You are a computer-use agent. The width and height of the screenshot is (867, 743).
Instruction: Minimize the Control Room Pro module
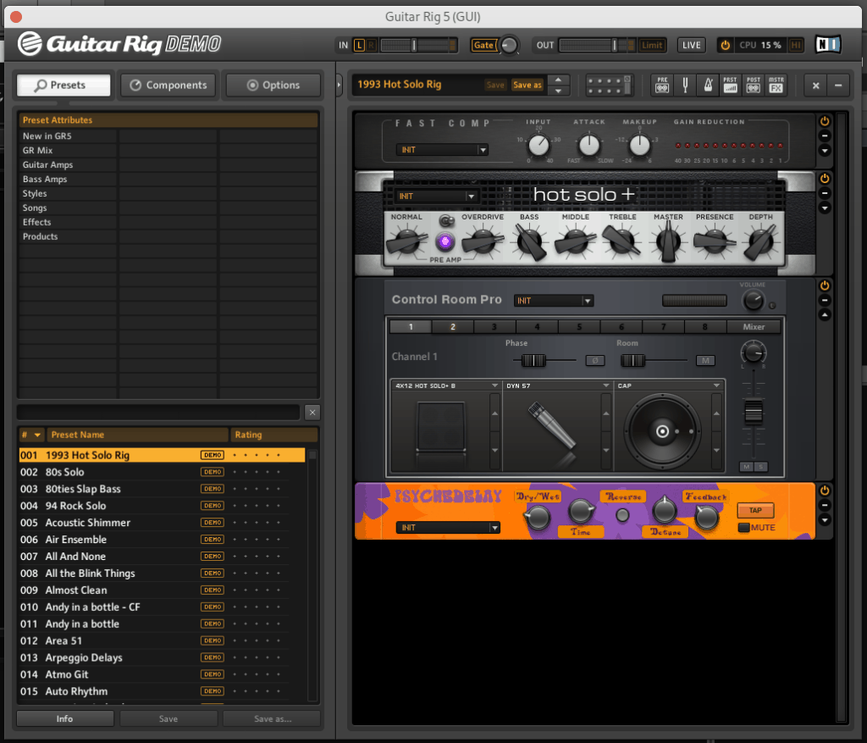[x=825, y=301]
